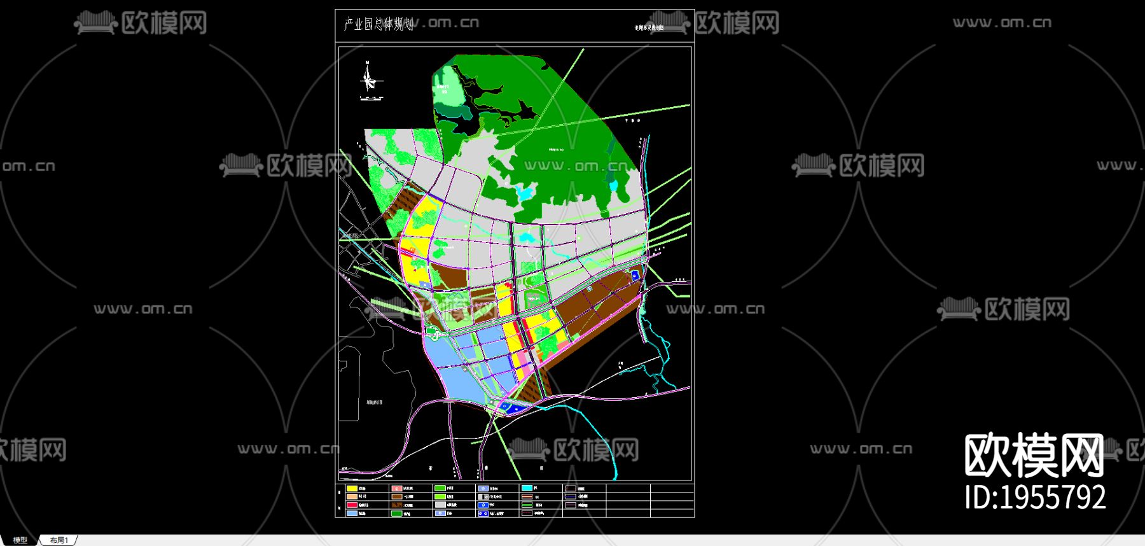This screenshot has width=1145, height=546.
Task: Click the red swatch in the legend
Action: pyautogui.click(x=352, y=505)
